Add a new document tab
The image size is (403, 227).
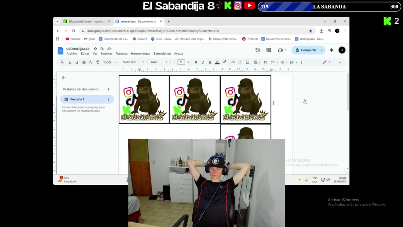[108, 89]
